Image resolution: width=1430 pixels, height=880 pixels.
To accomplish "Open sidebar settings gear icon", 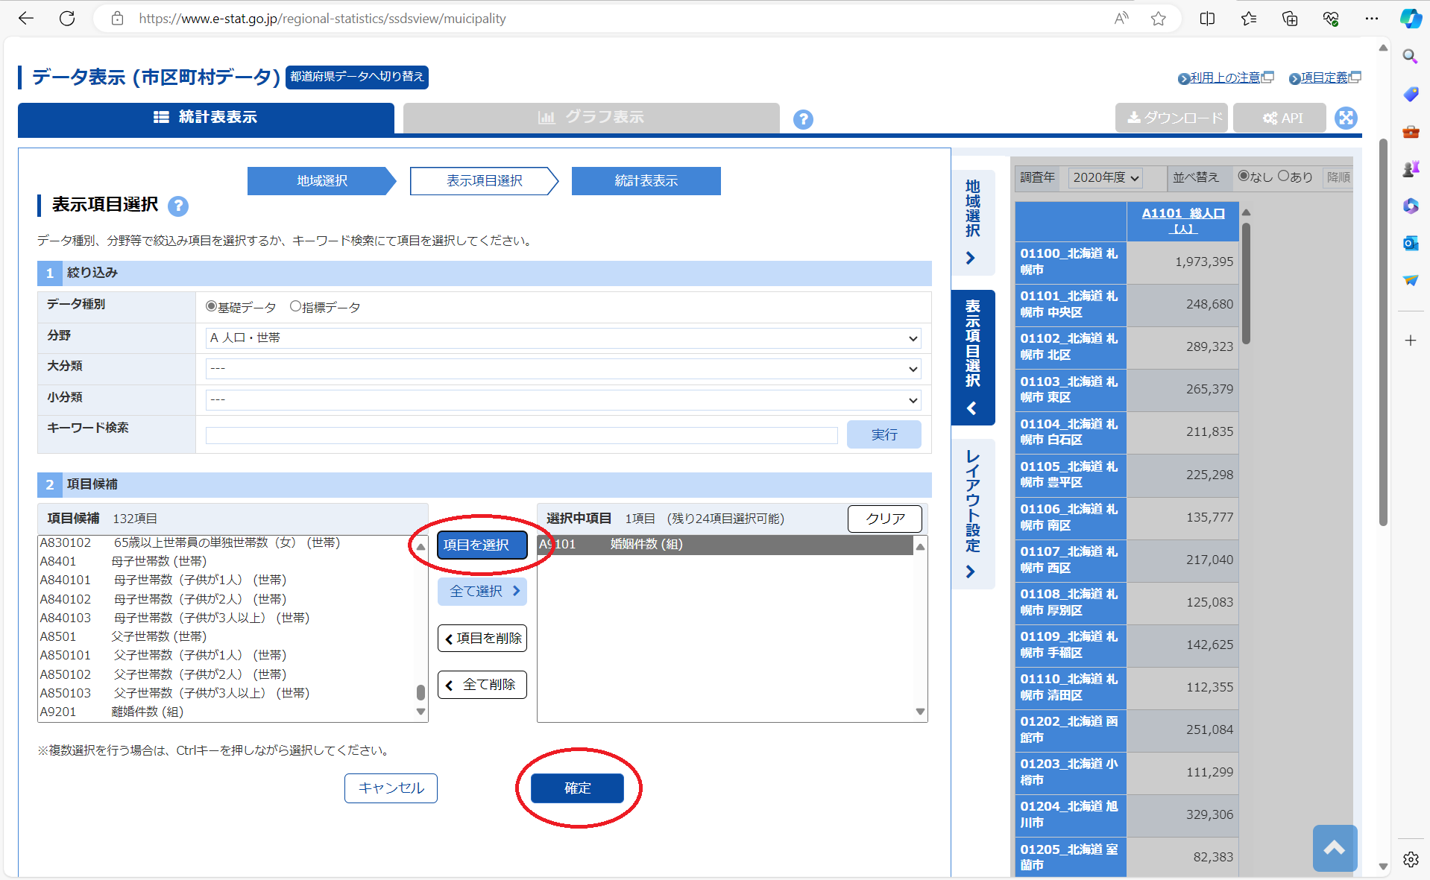I will 1411,859.
